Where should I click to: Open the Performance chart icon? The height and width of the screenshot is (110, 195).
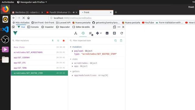(x=107, y=33)
